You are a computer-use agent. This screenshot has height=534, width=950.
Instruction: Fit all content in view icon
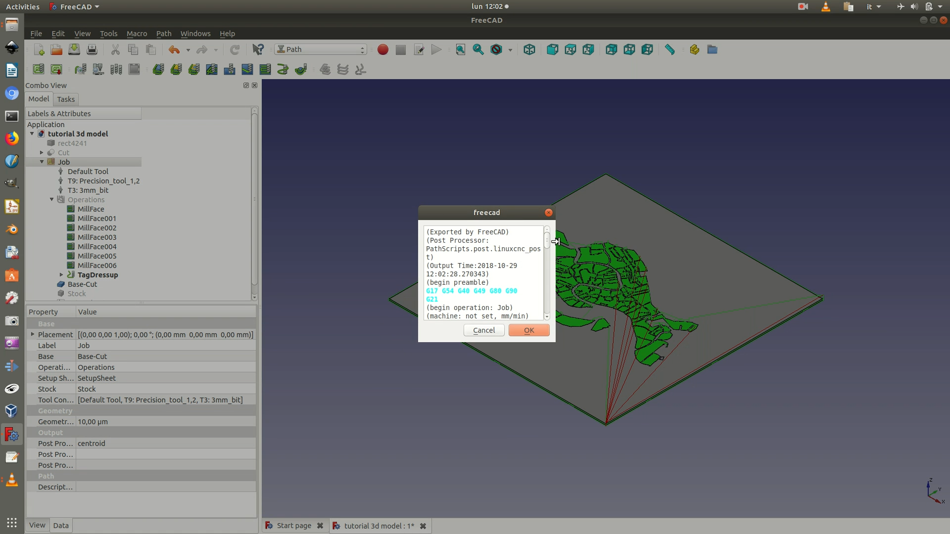pyautogui.click(x=461, y=49)
